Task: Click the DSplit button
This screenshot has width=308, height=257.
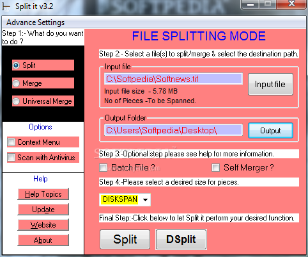Action: [x=181, y=239]
